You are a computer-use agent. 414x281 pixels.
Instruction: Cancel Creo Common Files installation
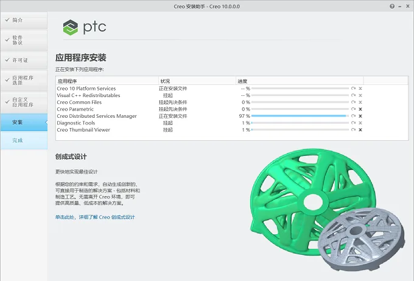click(360, 102)
